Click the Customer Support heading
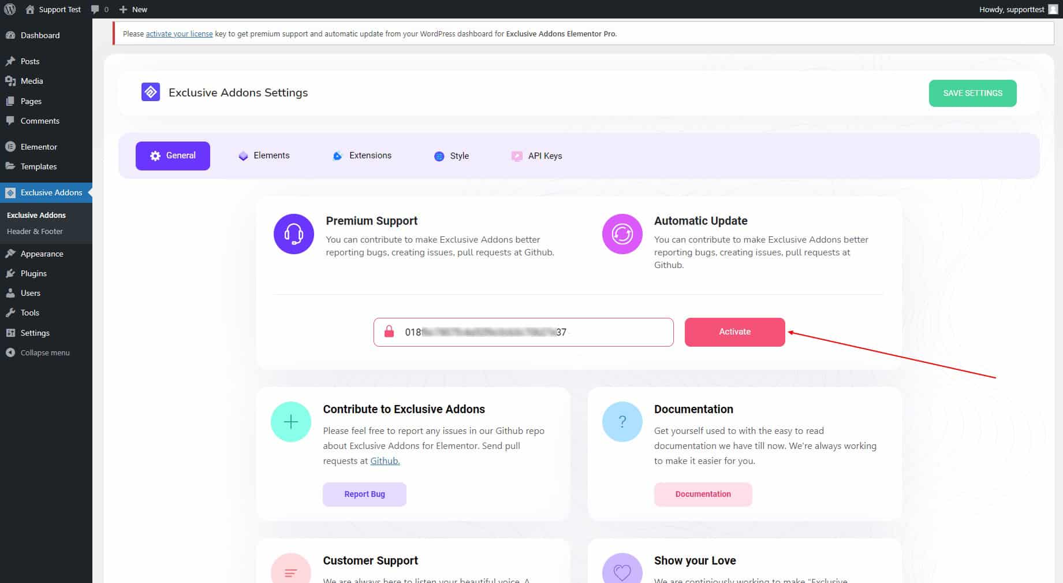 pos(370,560)
